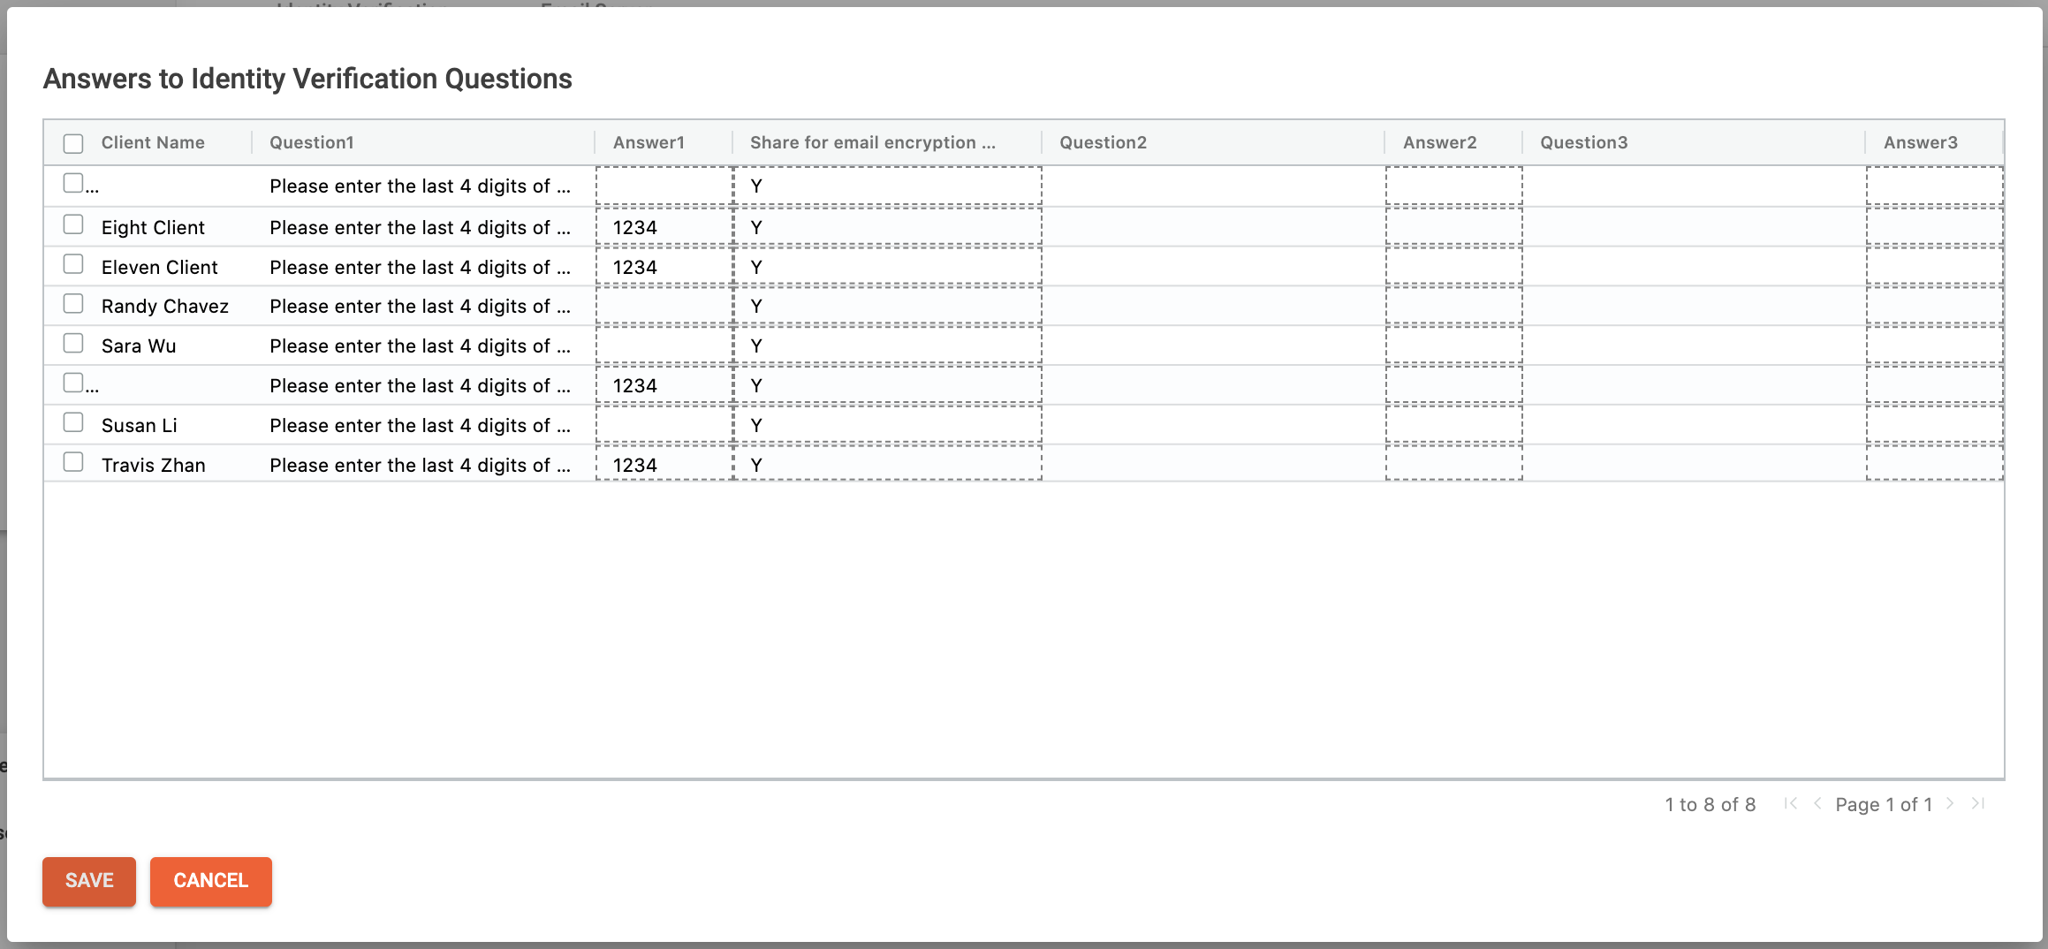Click the CANCEL button
The height and width of the screenshot is (949, 2048).
211,881
